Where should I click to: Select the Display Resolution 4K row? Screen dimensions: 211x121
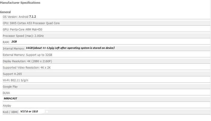[107, 61]
